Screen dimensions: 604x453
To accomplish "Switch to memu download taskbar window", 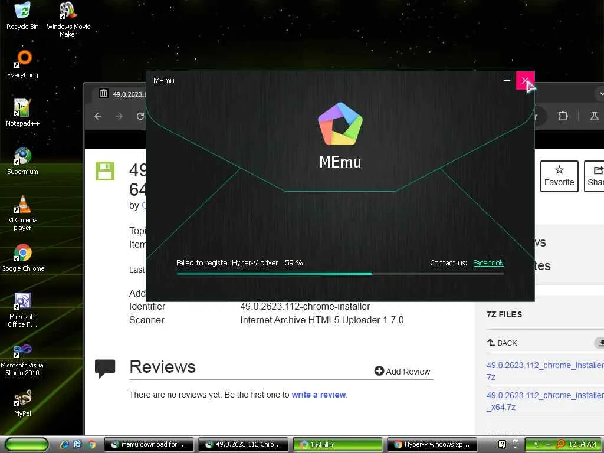I will (149, 445).
